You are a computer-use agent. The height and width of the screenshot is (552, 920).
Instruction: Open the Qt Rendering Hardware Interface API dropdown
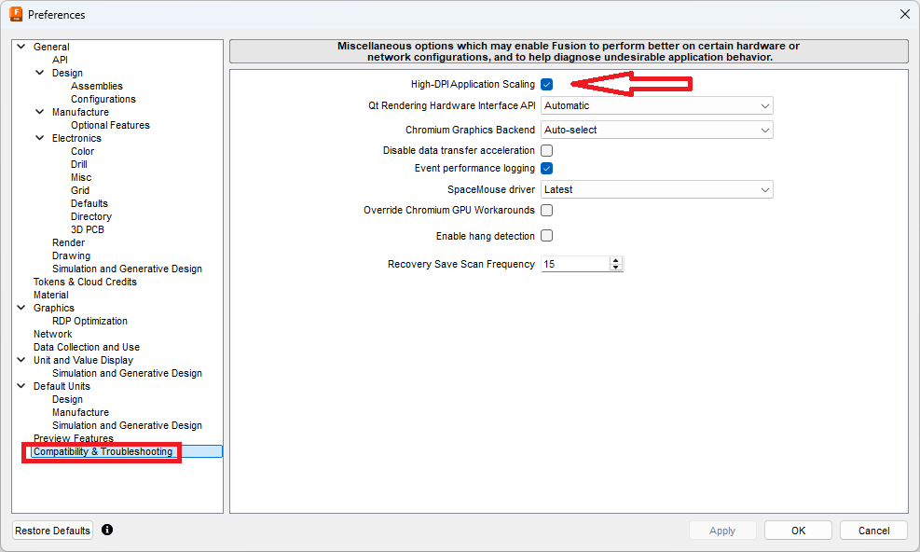point(656,105)
